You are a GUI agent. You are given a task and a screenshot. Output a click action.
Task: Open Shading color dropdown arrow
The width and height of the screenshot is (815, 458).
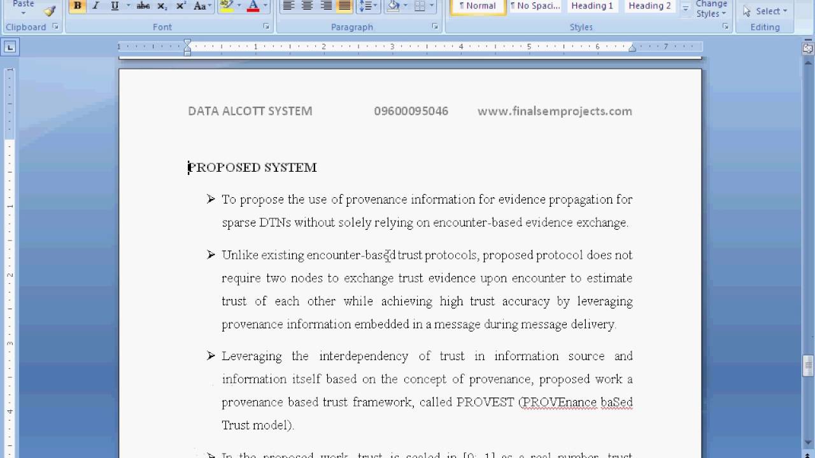[405, 6]
